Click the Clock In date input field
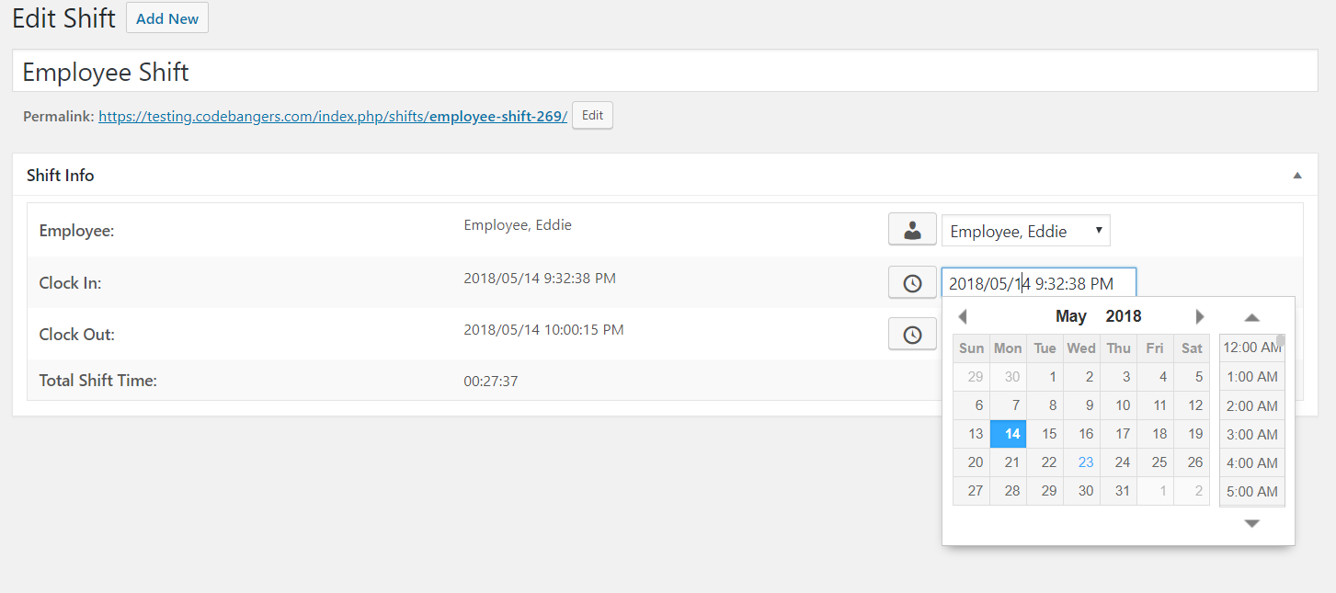Viewport: 1336px width, 593px height. pos(1039,283)
